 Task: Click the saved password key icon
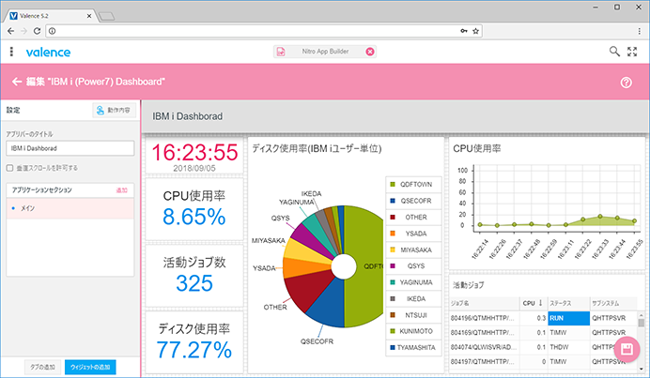[x=464, y=31]
